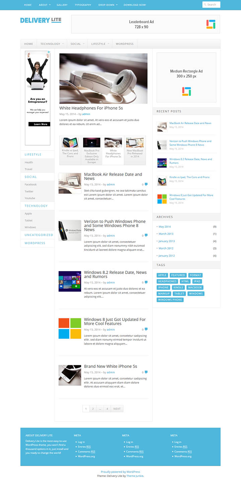Open comments bubble for Verizon Windows Phone post
Screen dimensions: 241x484
[146, 235]
